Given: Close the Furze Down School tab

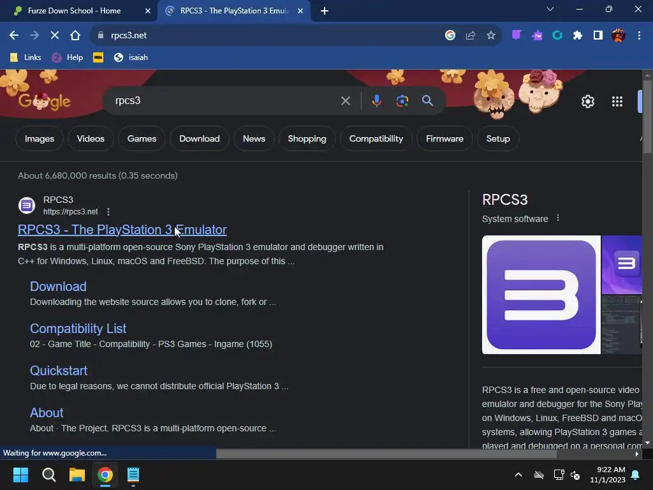Looking at the screenshot, I should [147, 11].
